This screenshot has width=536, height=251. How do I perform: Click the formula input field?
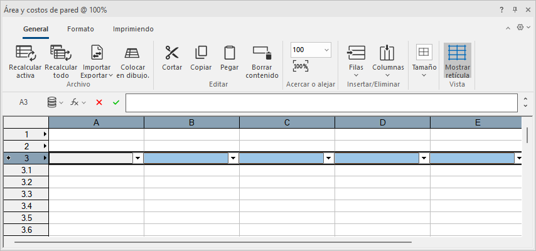[x=321, y=102]
